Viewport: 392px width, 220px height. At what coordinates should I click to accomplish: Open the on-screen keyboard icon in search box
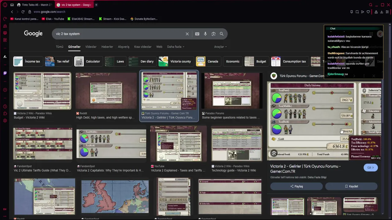(x=197, y=34)
